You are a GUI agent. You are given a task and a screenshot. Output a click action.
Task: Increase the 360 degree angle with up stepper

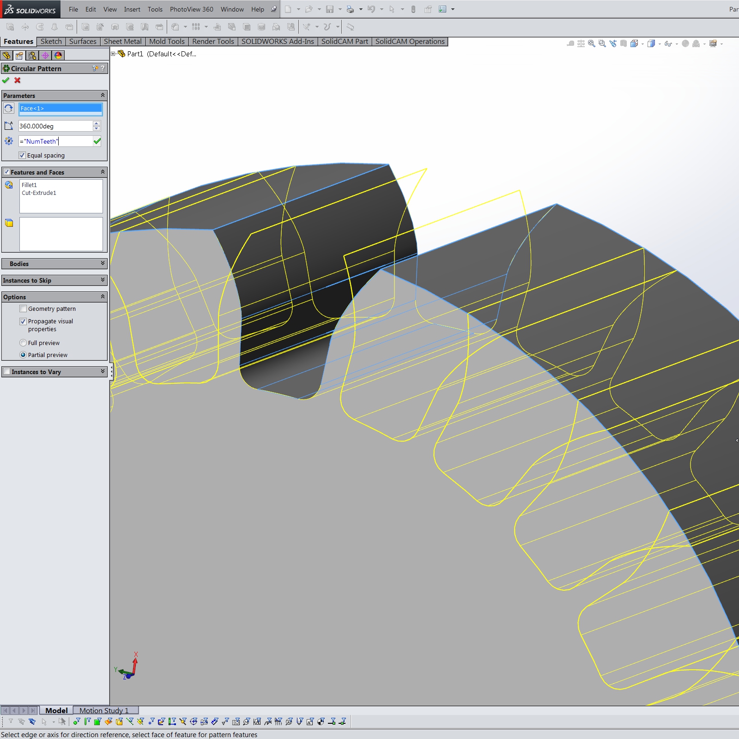(96, 123)
